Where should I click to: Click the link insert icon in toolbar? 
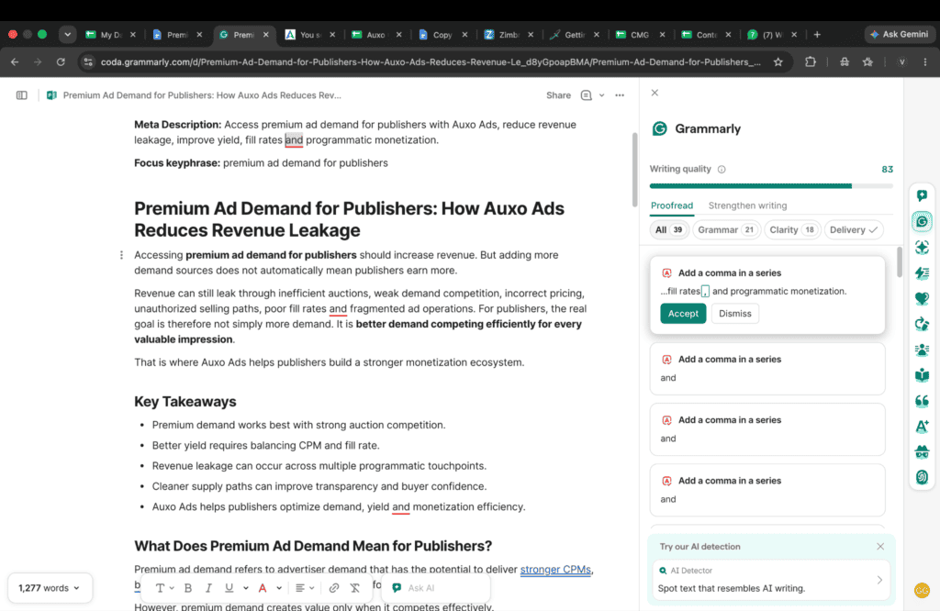[x=334, y=588]
